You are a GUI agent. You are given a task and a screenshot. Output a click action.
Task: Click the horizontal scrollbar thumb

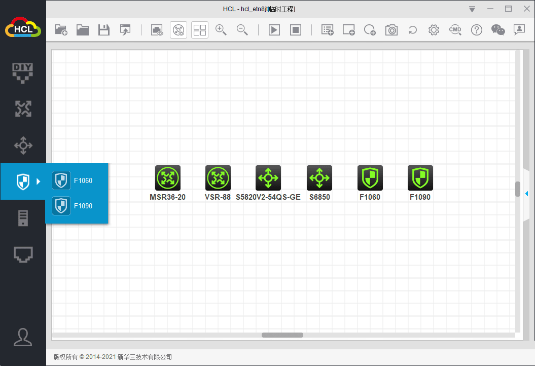pos(282,335)
